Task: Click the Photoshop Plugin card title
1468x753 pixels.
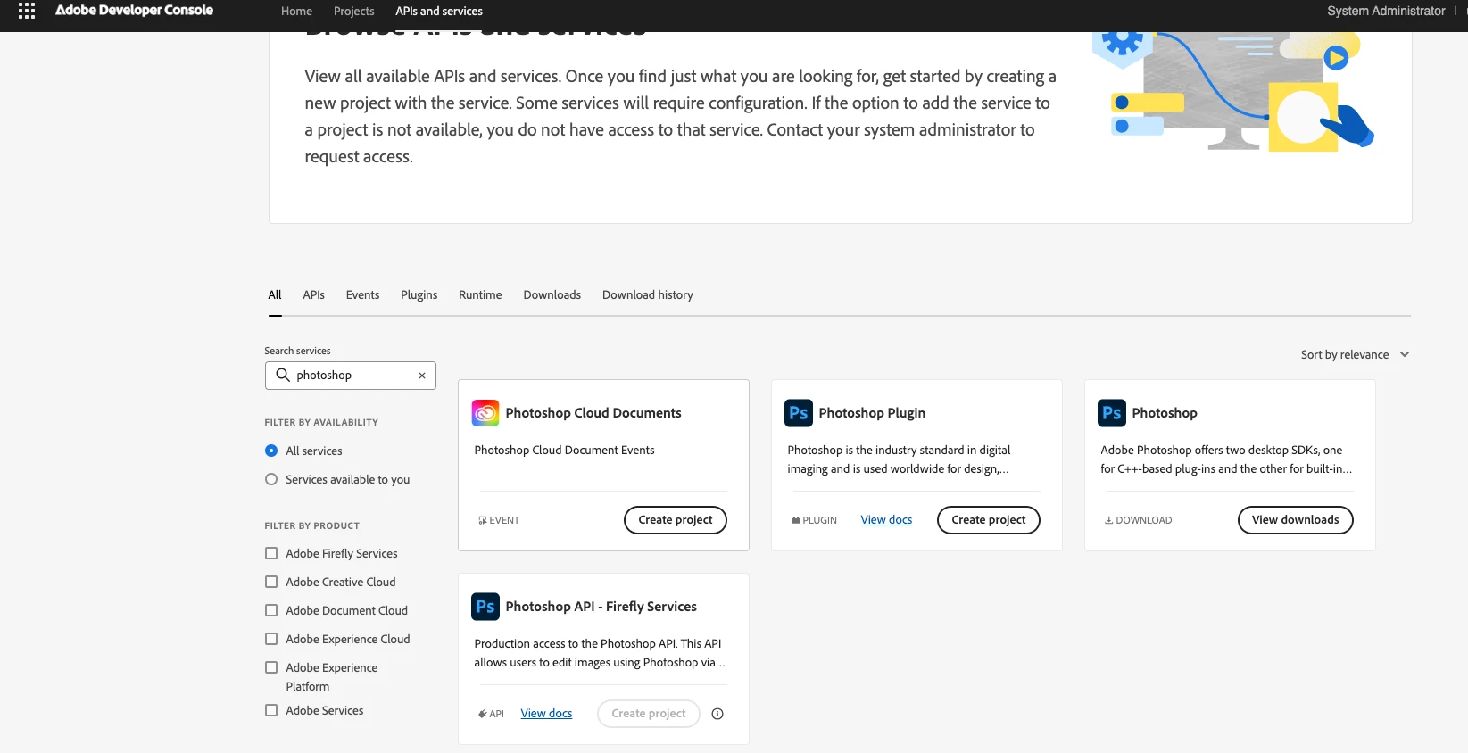Action: coord(872,413)
